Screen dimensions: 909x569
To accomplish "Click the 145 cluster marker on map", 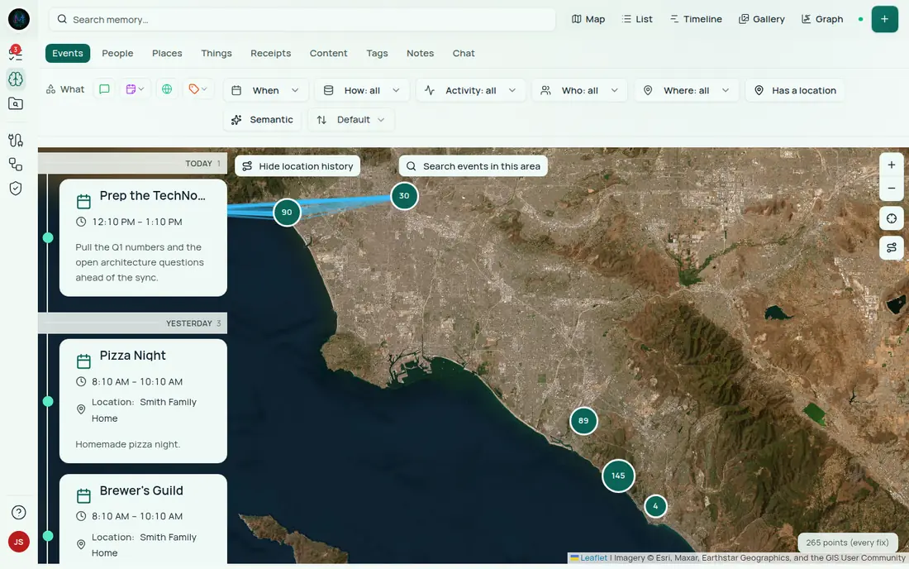I will [x=618, y=476].
